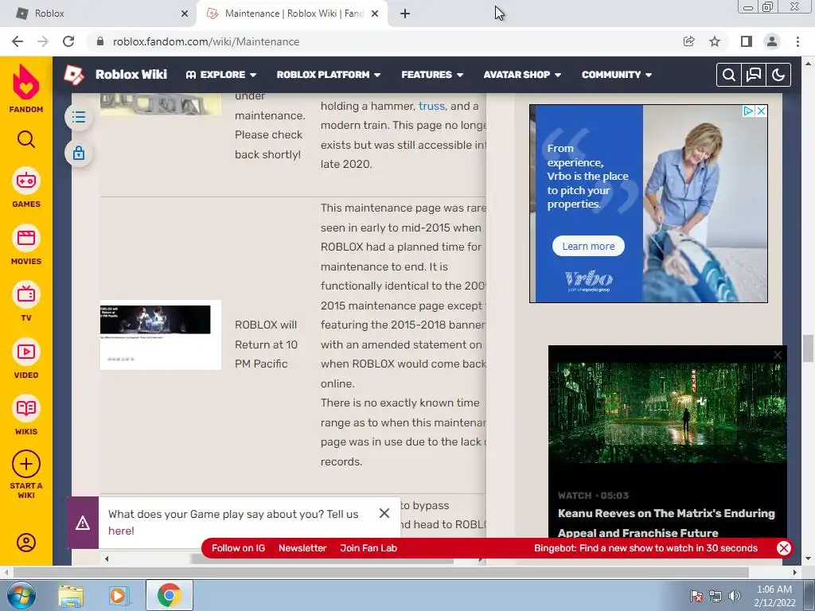
Task: Click the Roblox Wiki title link
Action: tap(131, 75)
